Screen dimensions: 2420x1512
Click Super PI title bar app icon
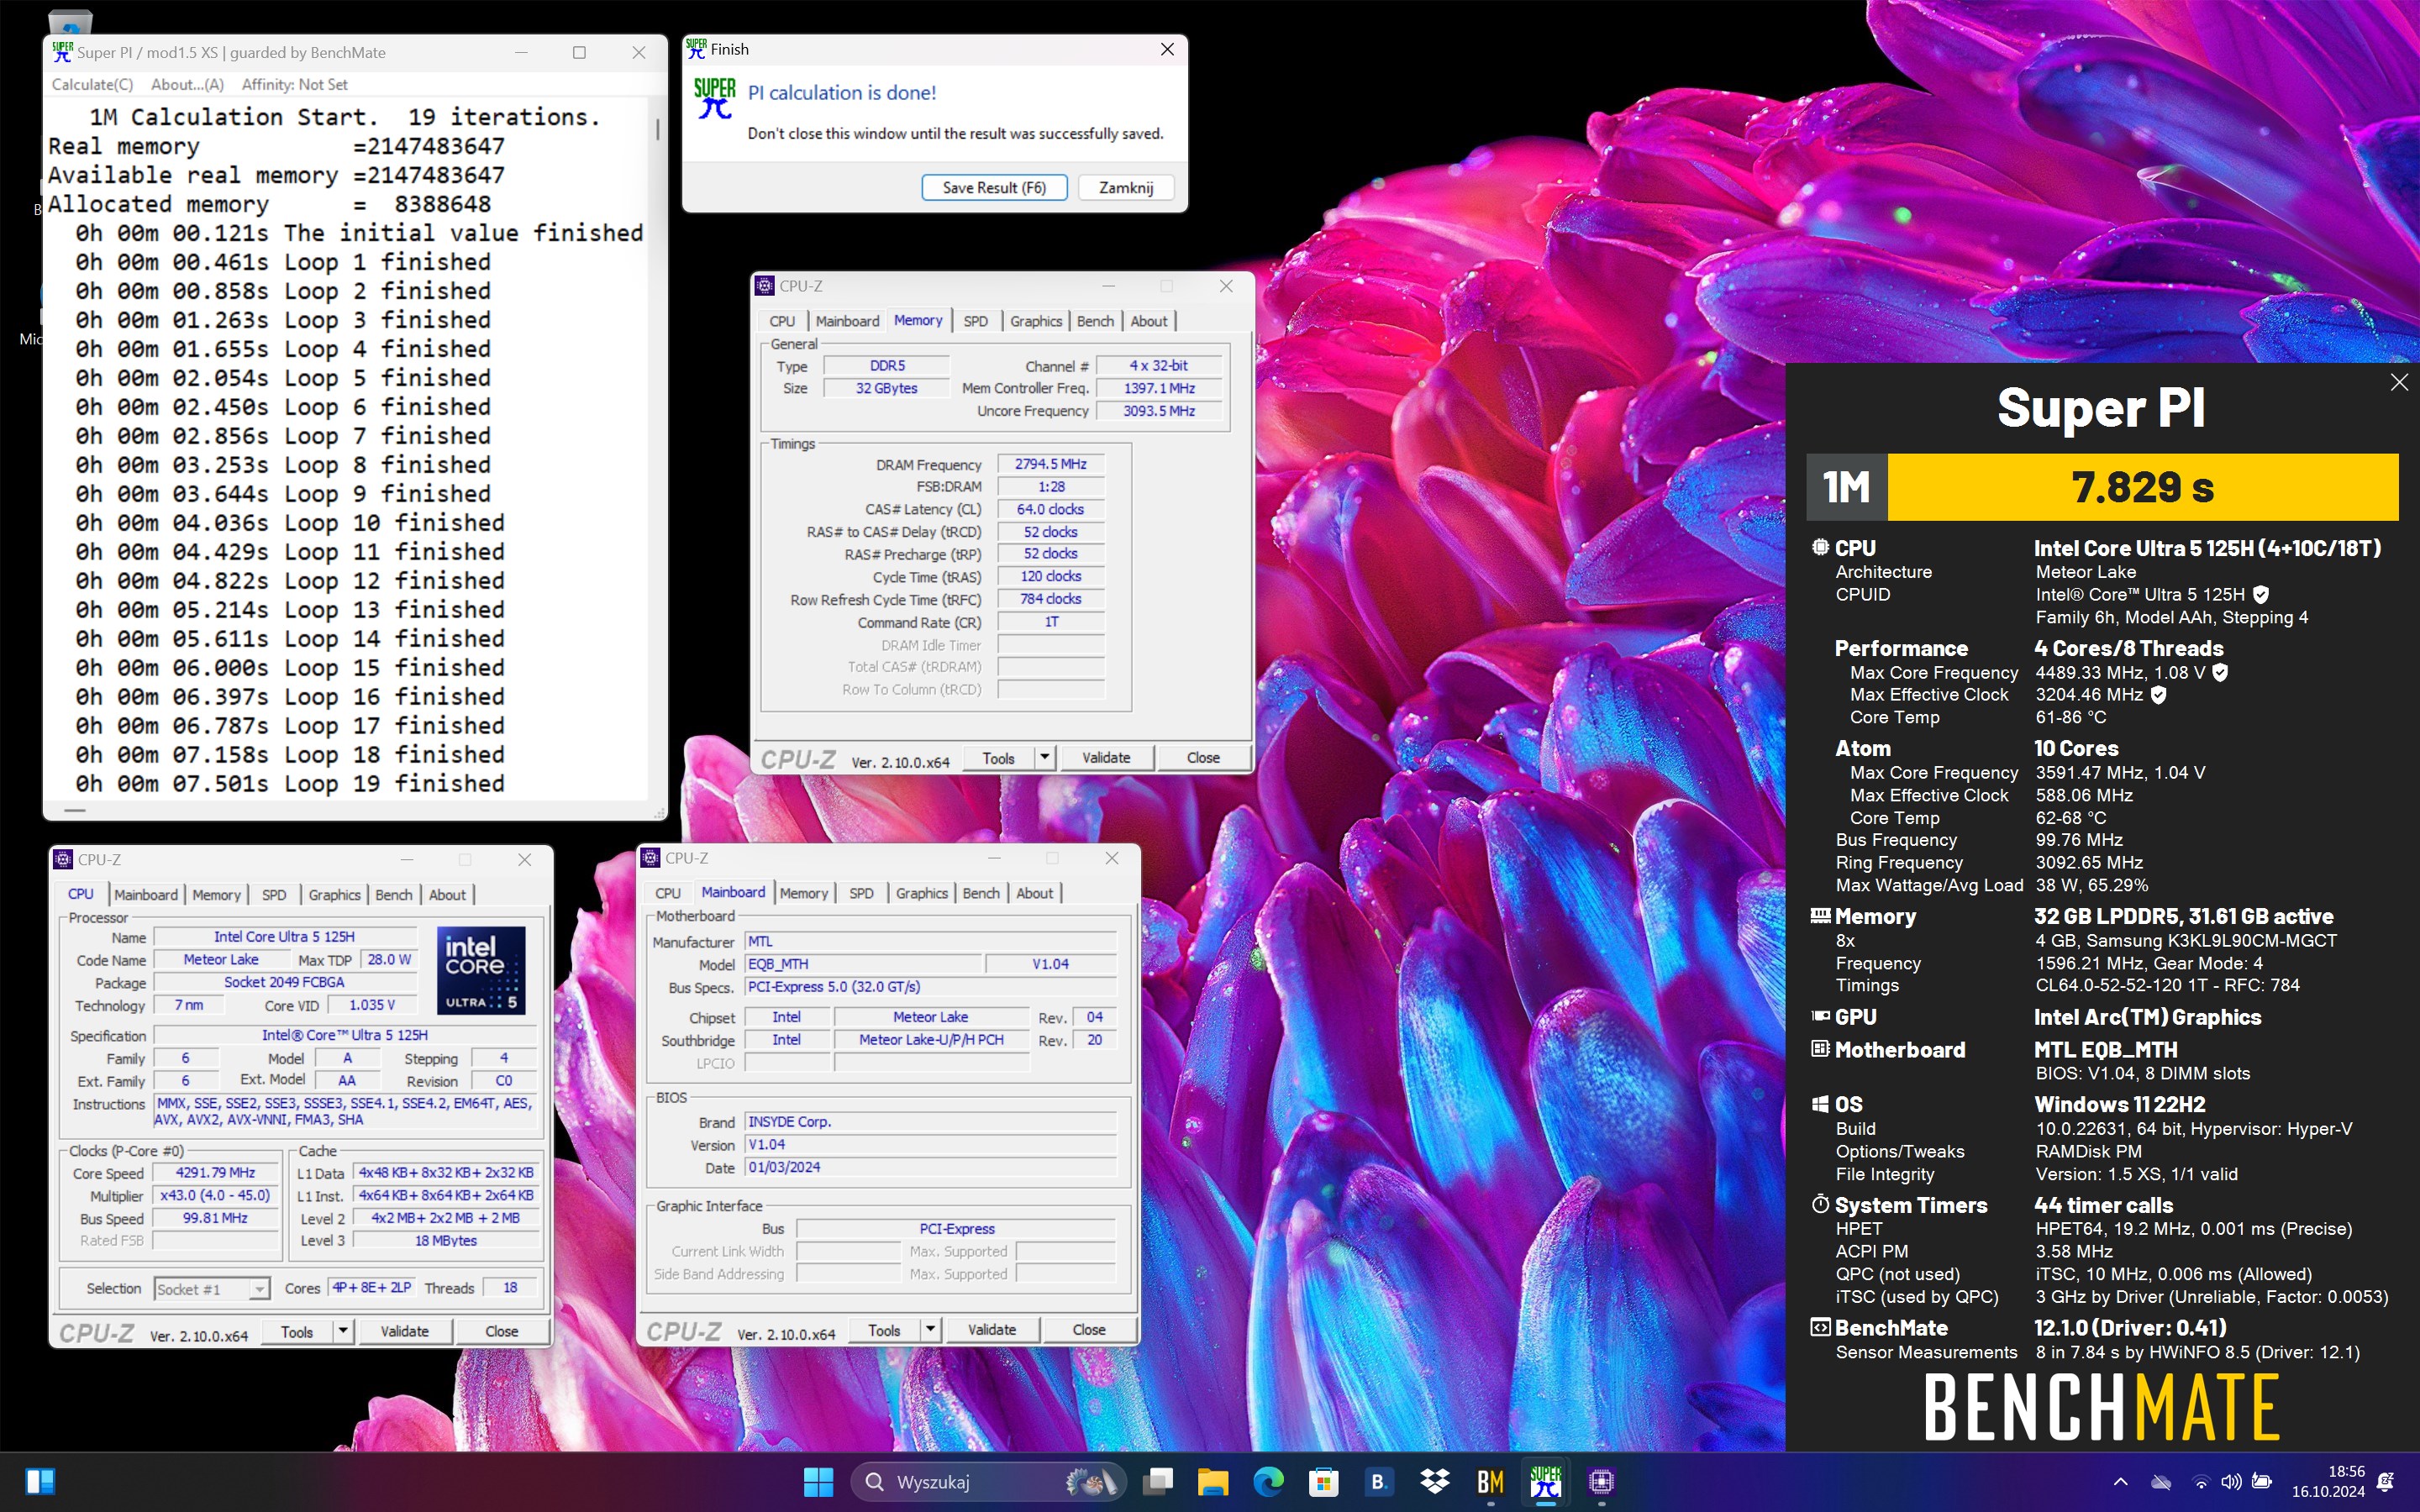(x=62, y=52)
